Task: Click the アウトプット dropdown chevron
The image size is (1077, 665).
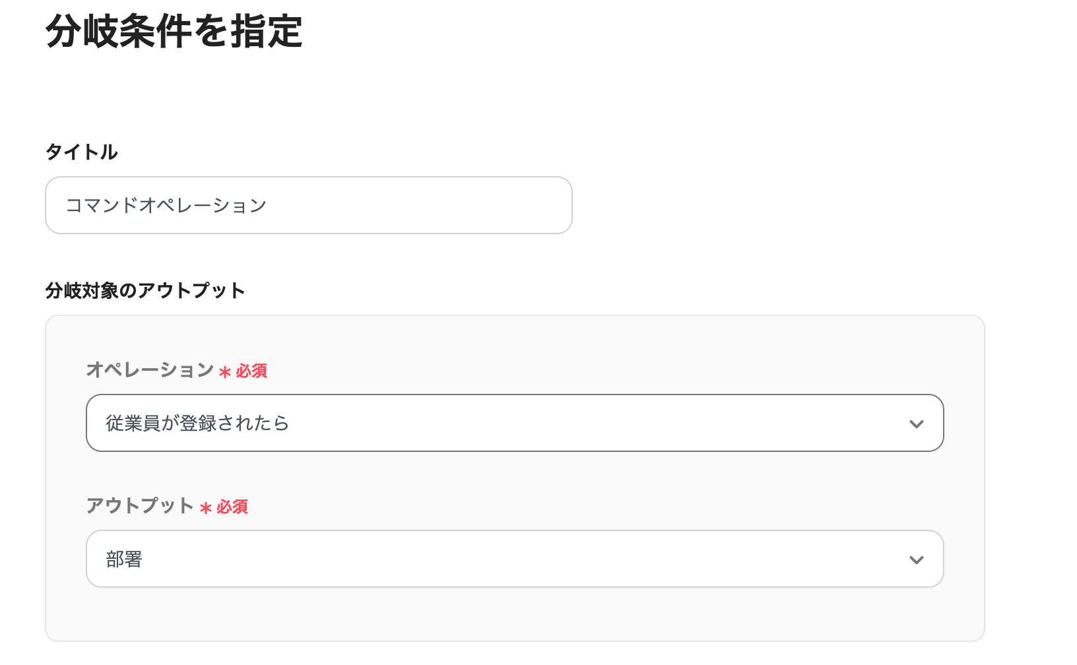Action: pos(917,559)
